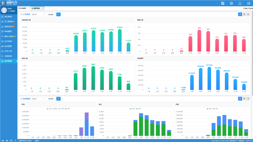Open the apps grid icon in header

223,3
